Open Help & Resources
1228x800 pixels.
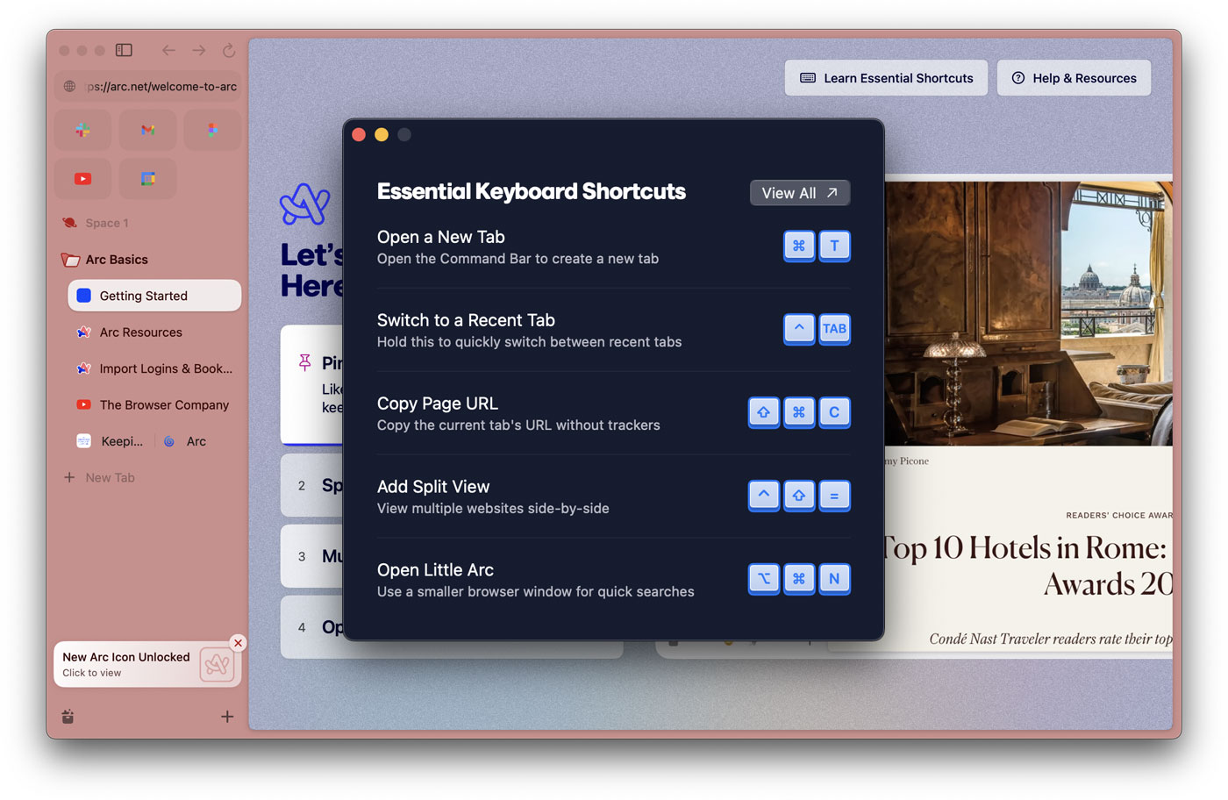[x=1074, y=78]
